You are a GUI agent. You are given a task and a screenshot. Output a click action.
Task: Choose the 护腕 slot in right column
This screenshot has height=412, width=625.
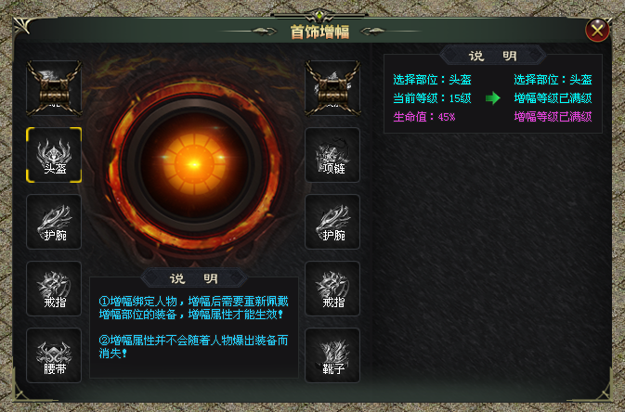pos(332,222)
